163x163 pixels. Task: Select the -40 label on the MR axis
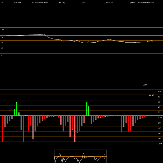pyautogui.click(x=159, y=128)
